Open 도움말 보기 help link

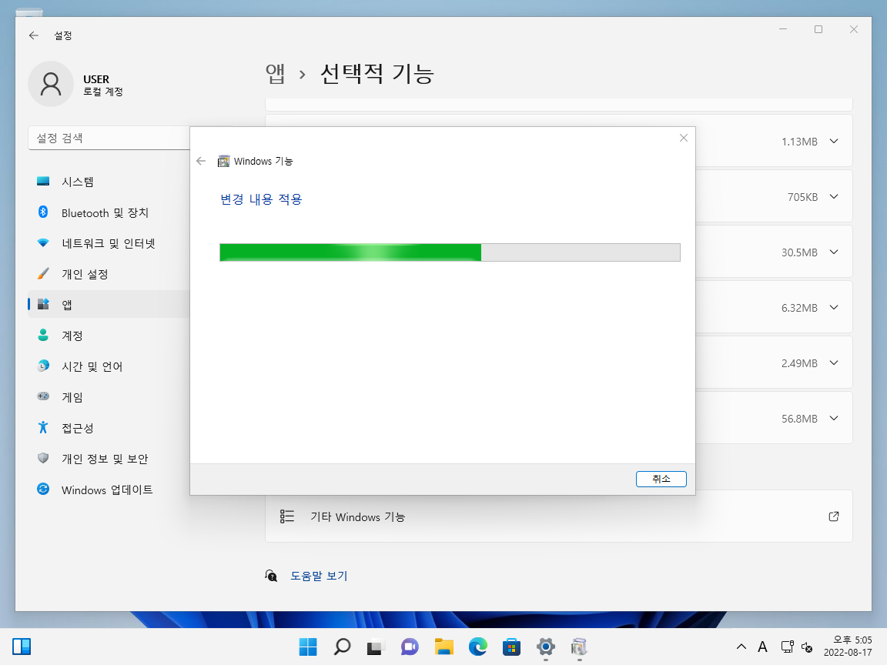pyautogui.click(x=319, y=576)
